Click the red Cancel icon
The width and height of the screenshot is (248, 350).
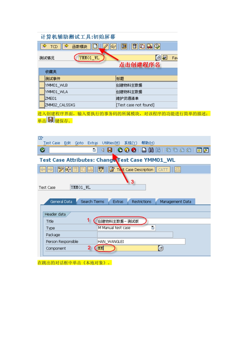pyautogui.click(x=134, y=150)
